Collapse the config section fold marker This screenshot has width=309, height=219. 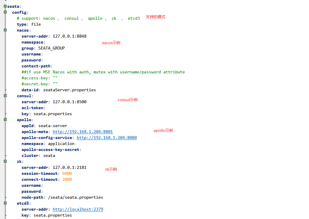(5, 12)
